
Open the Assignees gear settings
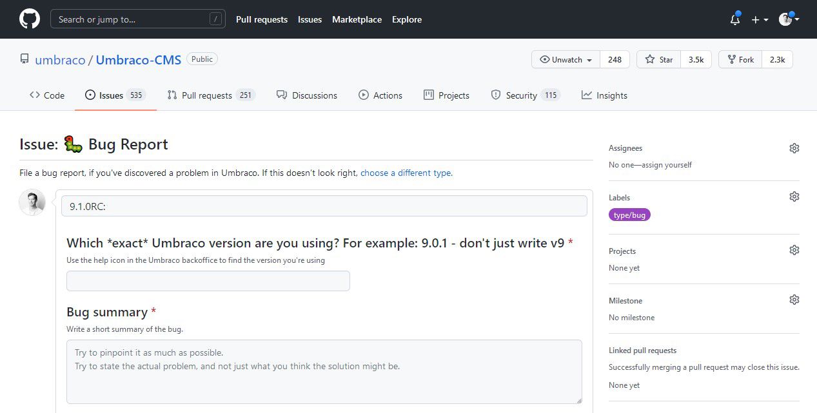(x=794, y=148)
